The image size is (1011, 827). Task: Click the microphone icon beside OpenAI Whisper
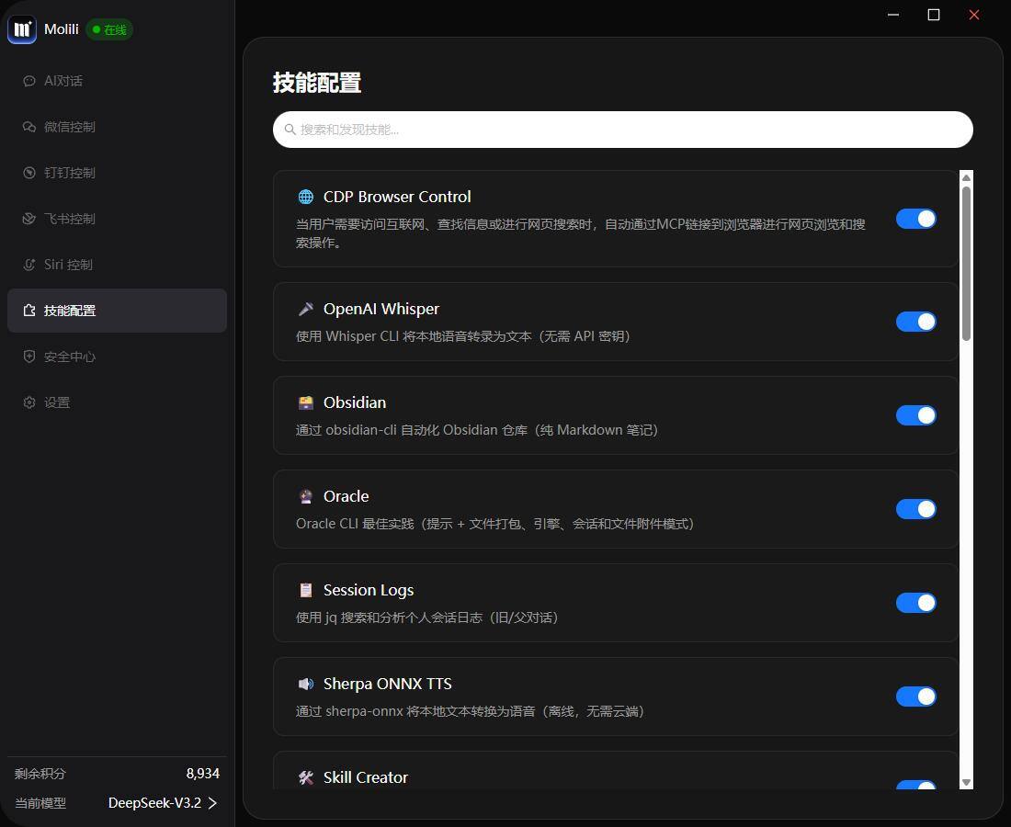[x=306, y=309]
